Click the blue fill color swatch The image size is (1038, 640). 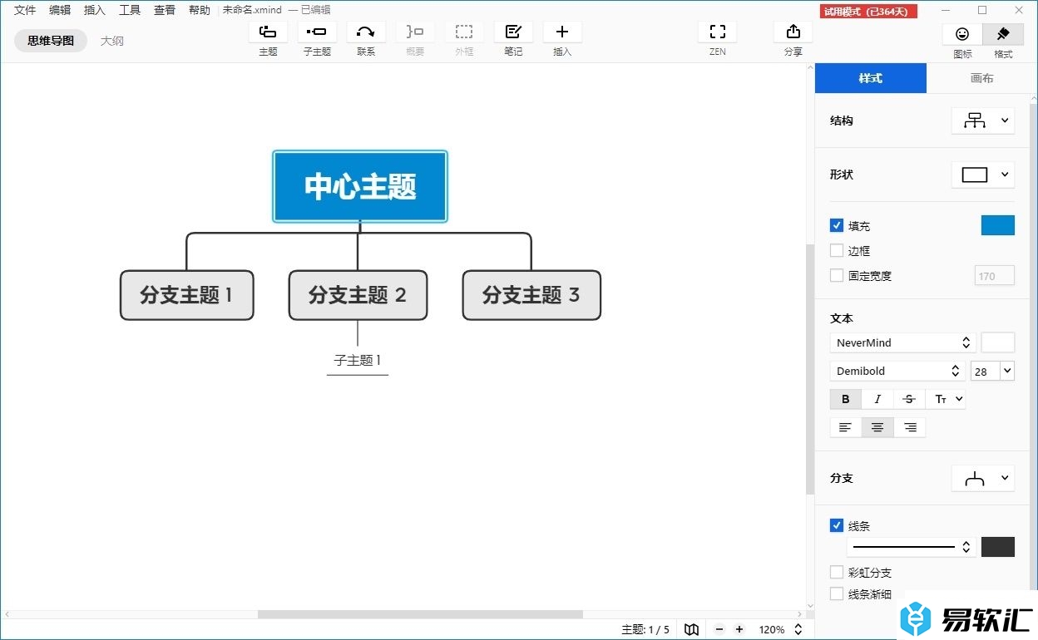pyautogui.click(x=998, y=225)
